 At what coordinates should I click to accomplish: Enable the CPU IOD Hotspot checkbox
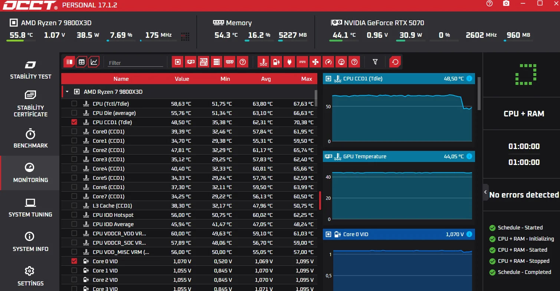pyautogui.click(x=74, y=215)
